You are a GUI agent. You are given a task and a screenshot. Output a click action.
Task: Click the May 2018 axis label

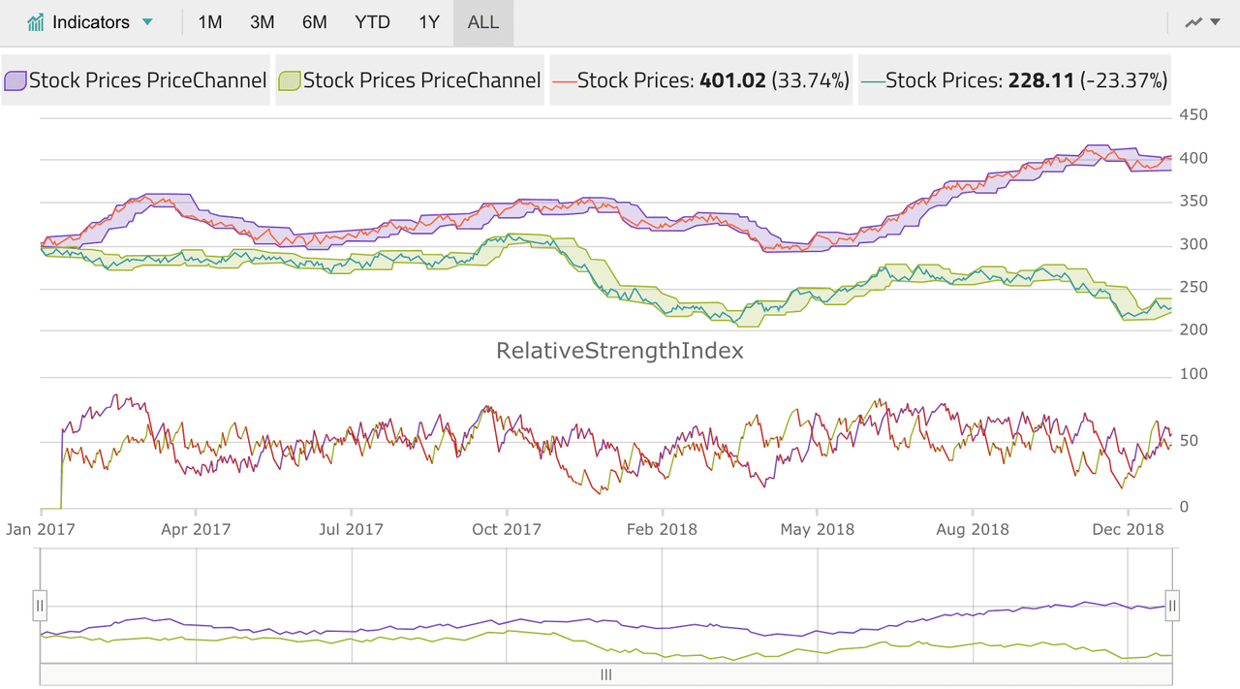click(x=817, y=529)
